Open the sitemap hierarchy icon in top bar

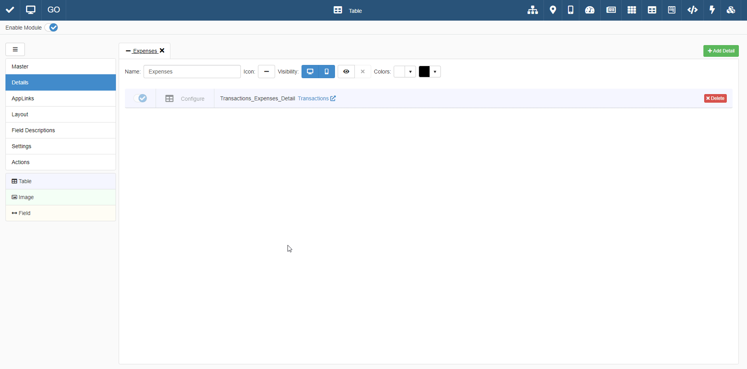[x=533, y=10]
